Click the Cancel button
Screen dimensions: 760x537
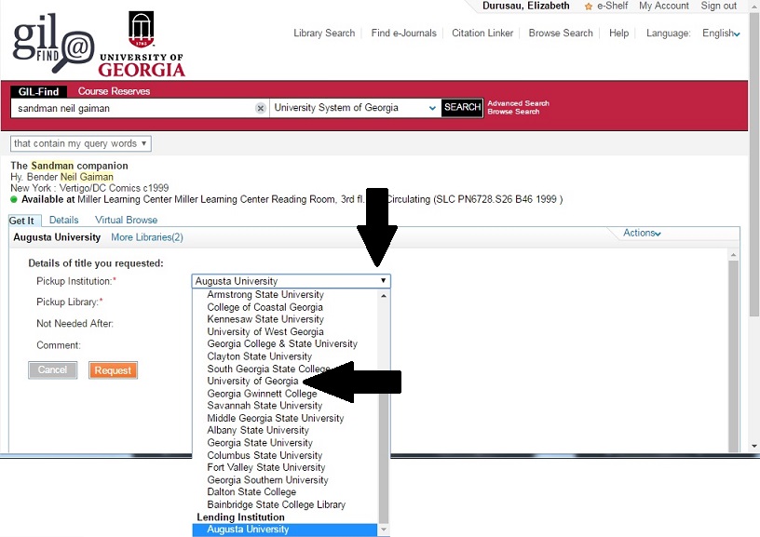click(x=52, y=370)
